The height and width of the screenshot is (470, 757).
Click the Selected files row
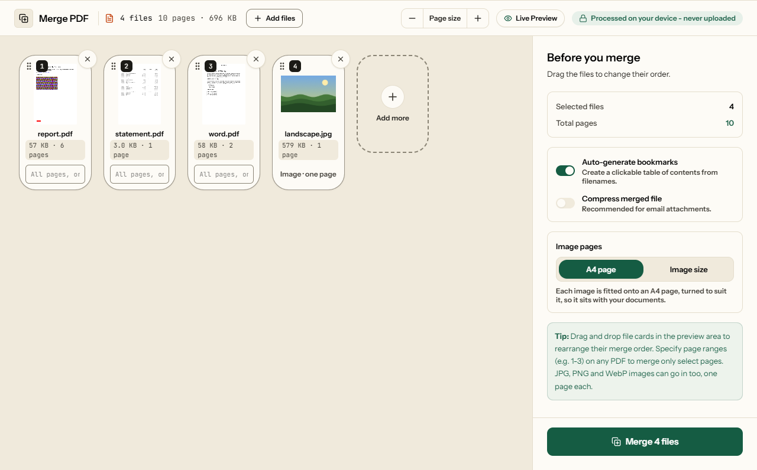coord(645,107)
